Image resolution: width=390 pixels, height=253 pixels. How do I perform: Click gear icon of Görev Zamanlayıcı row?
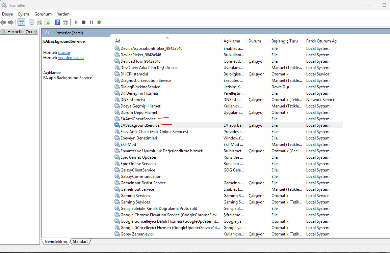pos(117,234)
